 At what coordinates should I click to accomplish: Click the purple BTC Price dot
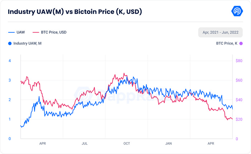tap(241, 43)
